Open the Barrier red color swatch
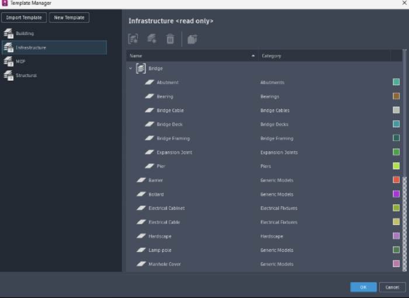The width and height of the screenshot is (409, 298). 396,180
